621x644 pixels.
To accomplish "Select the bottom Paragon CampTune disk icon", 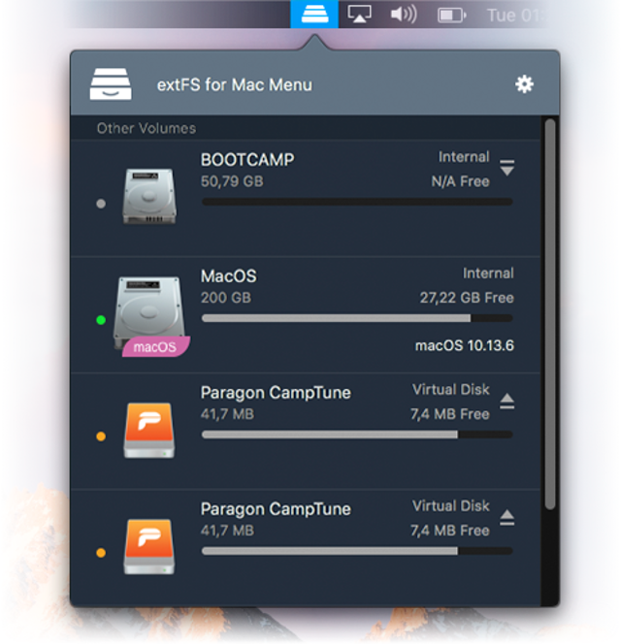I will point(149,547).
